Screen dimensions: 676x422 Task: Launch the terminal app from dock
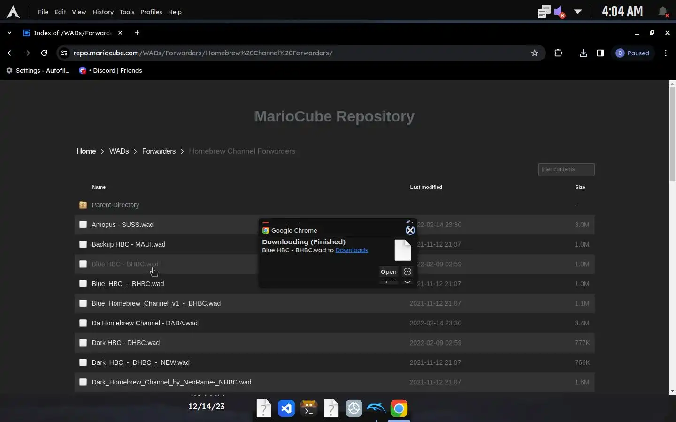(x=309, y=408)
